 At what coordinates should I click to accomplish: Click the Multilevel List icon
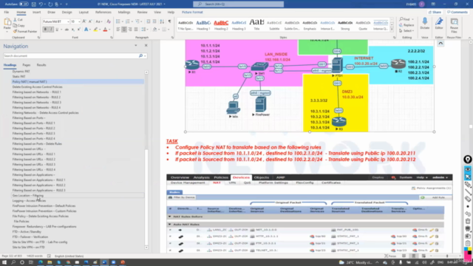(x=137, y=21)
